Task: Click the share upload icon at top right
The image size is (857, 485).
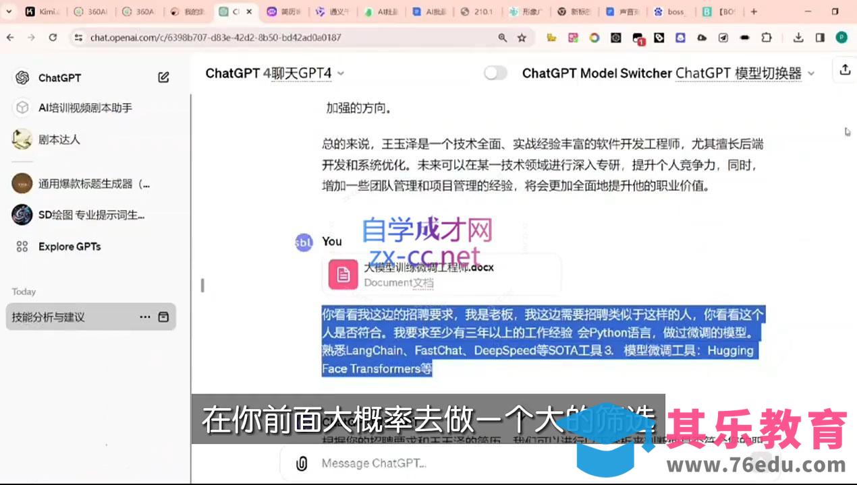Action: coord(844,69)
